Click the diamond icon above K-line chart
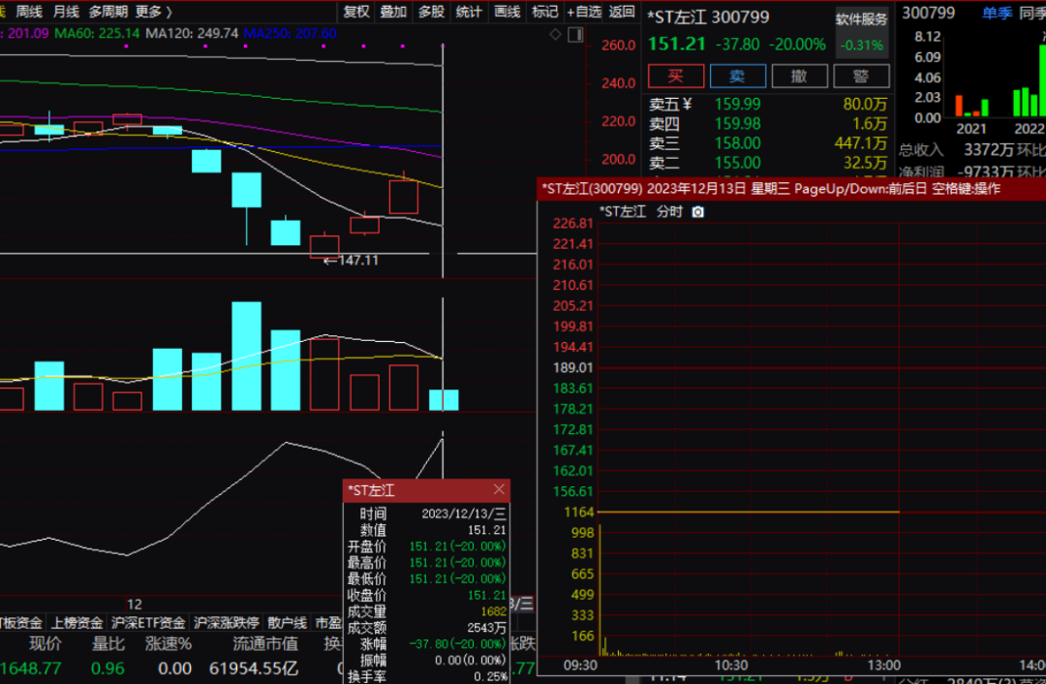The image size is (1046, 684). pyautogui.click(x=555, y=35)
